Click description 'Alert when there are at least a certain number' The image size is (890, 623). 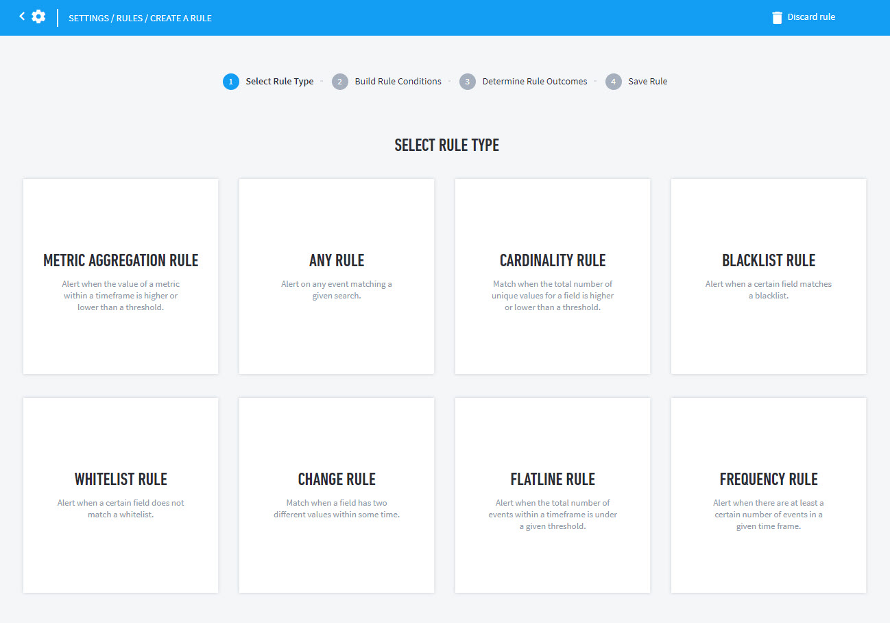769,515
